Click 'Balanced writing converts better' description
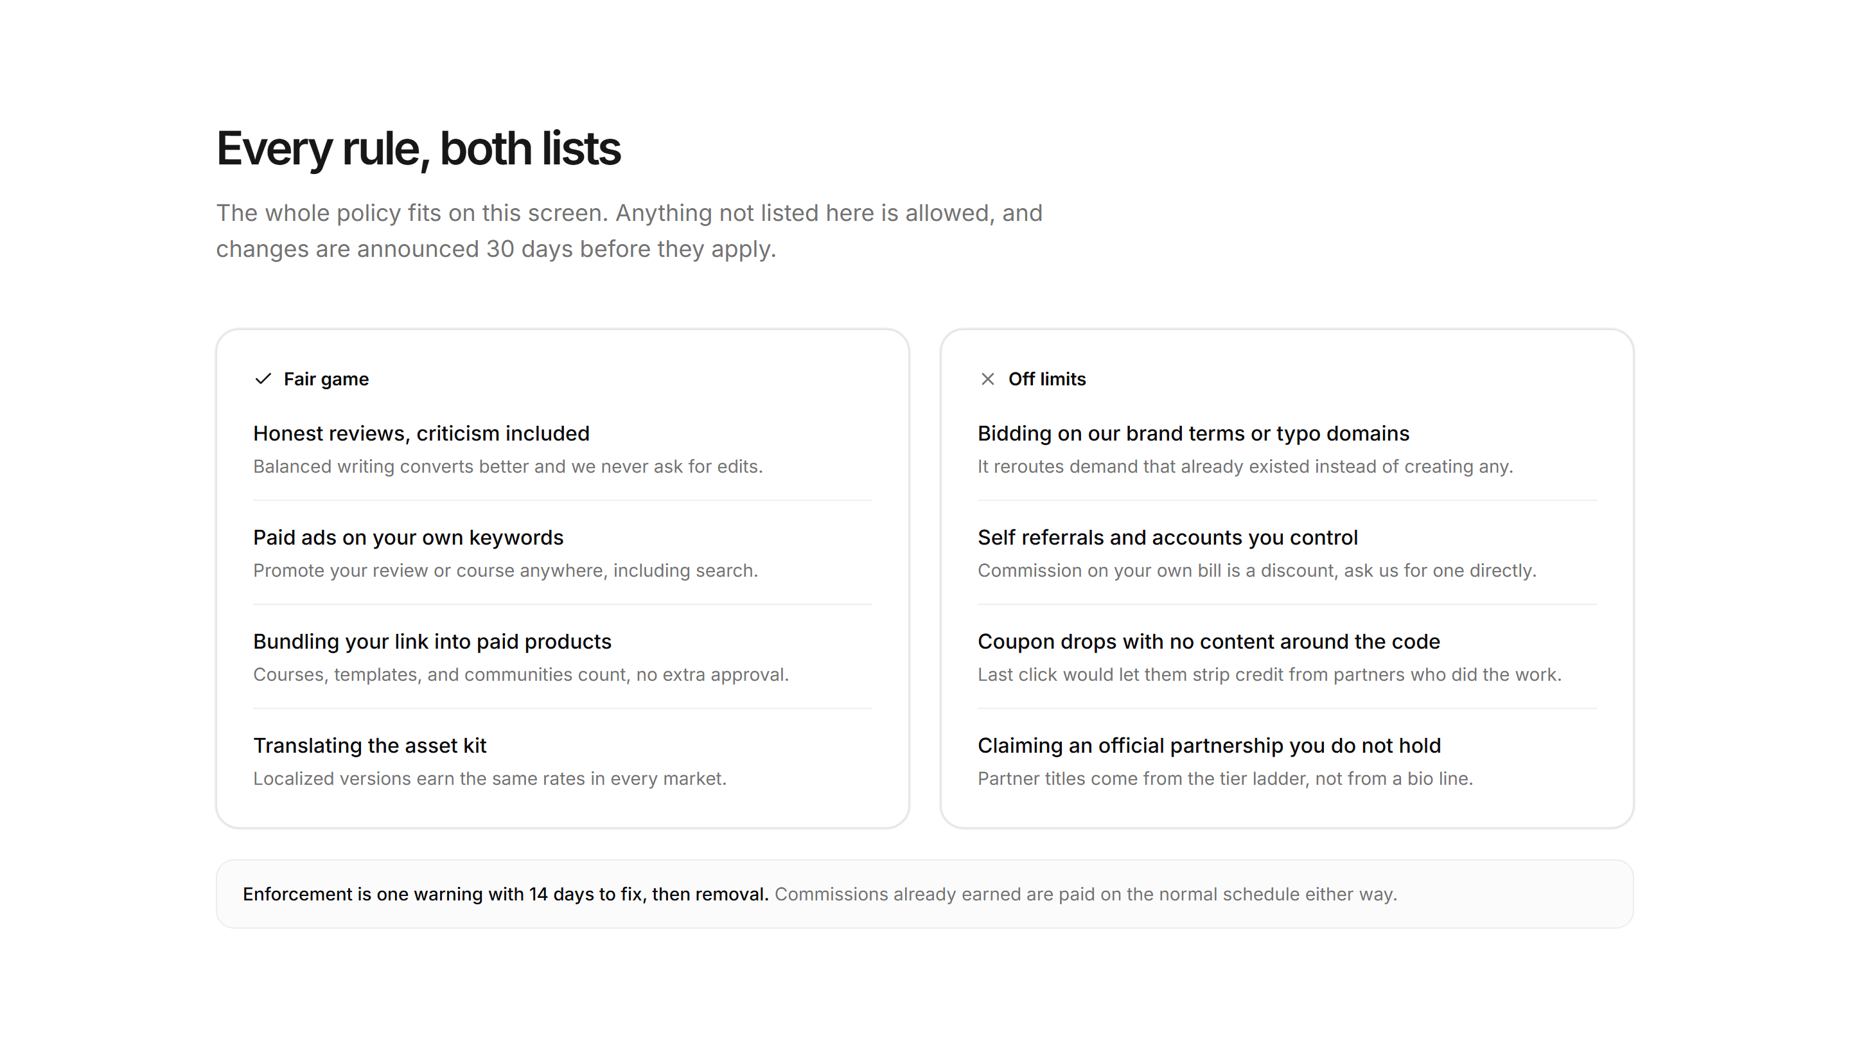The image size is (1850, 1052). click(x=508, y=467)
